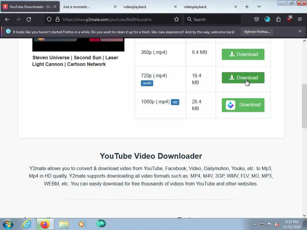Download the 1080p mp4 version
The width and height of the screenshot is (307, 230).
(x=243, y=105)
